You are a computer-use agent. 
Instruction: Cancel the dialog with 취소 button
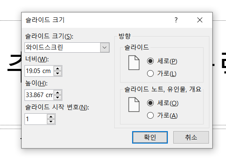[x=191, y=137]
